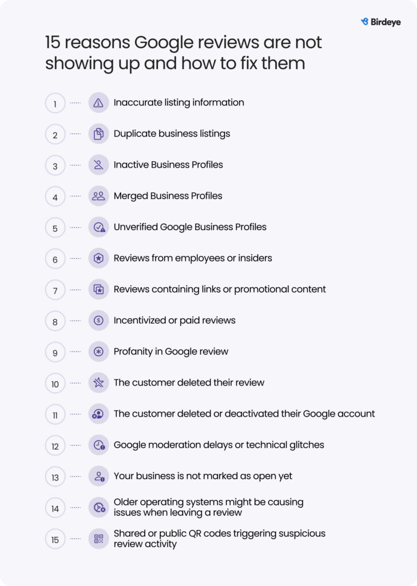
Task: Select 'Reviews containing links or promotional content'
Action: click(220, 289)
